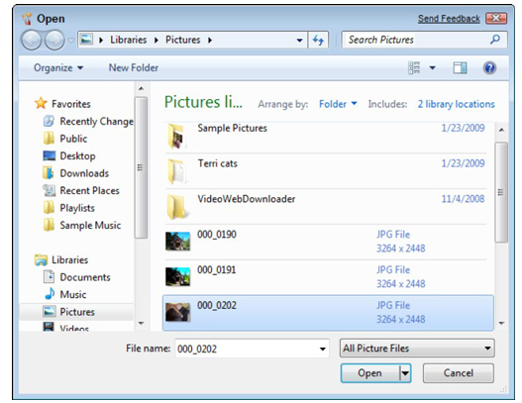
Task: Click the Libraries group icon in navigation pane
Action: 41,259
